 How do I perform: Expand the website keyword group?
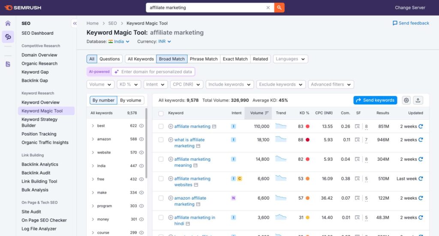93,153
